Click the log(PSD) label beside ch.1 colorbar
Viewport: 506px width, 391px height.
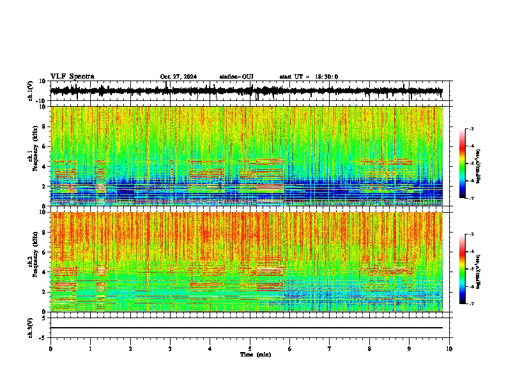pos(478,167)
